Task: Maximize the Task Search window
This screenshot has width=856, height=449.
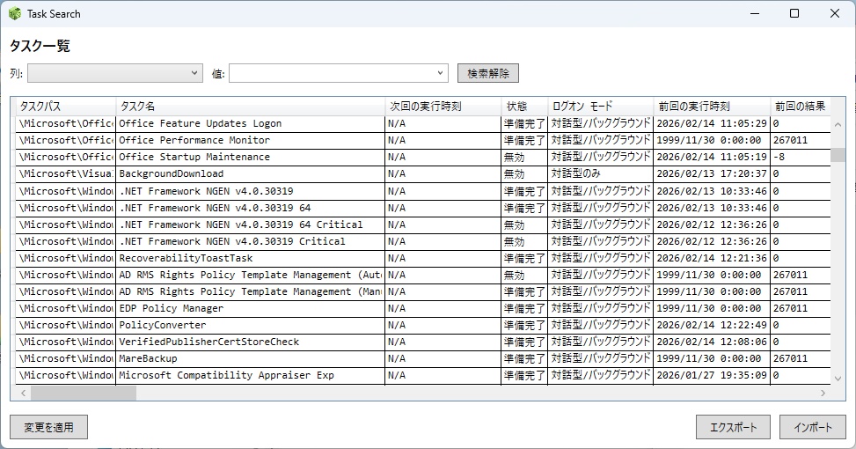Action: 795,13
